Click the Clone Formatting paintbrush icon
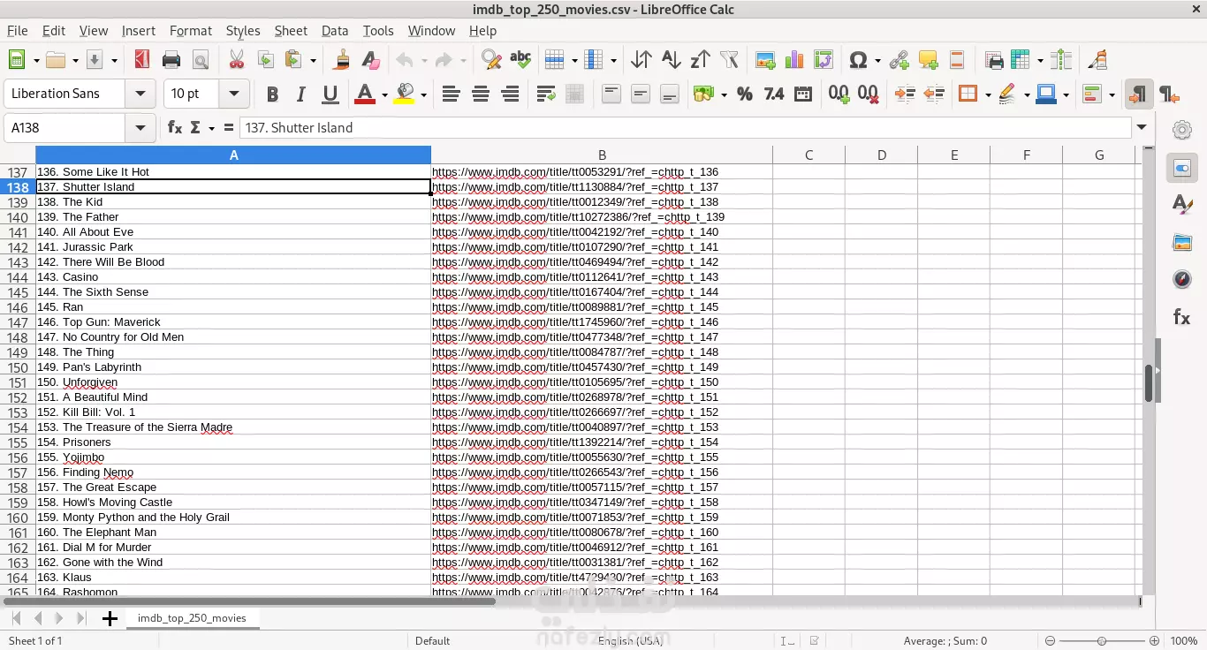 click(341, 60)
